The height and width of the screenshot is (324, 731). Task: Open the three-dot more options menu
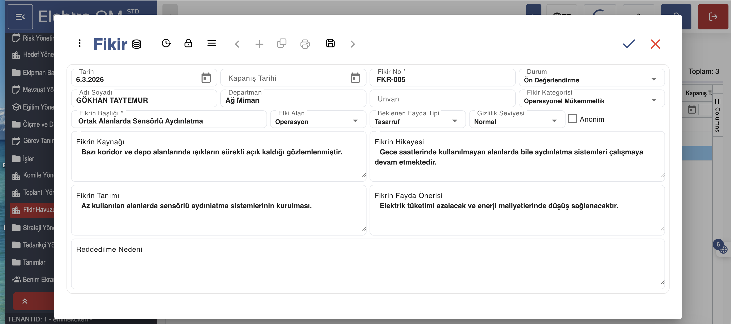tap(80, 43)
